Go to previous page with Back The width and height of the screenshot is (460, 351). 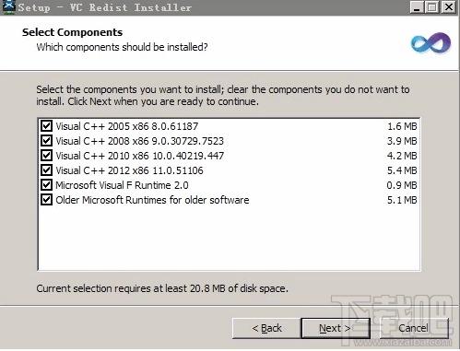point(266,328)
